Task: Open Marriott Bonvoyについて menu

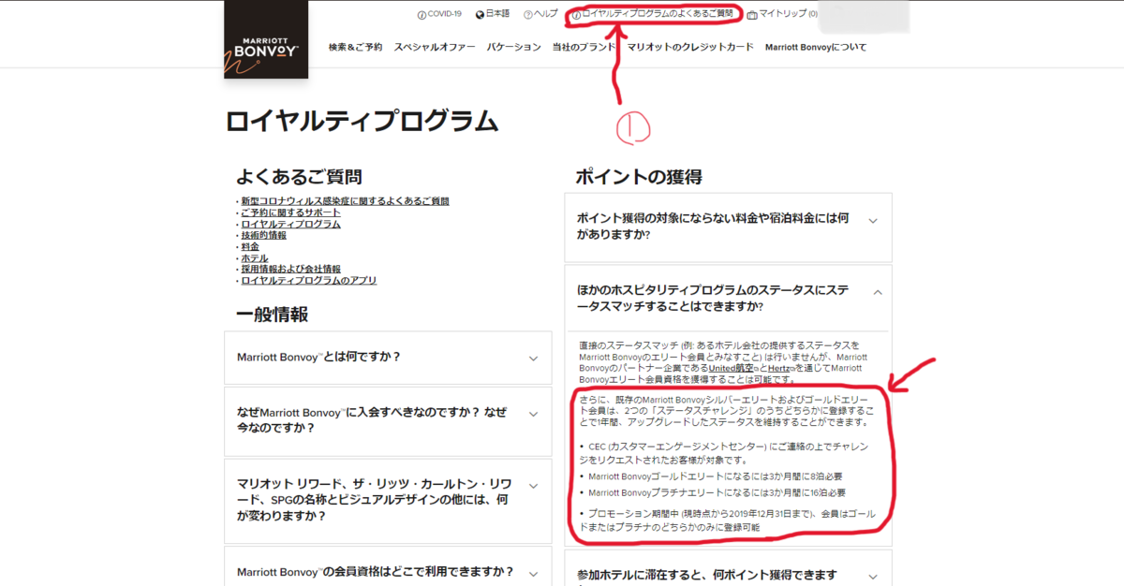Action: pos(816,47)
